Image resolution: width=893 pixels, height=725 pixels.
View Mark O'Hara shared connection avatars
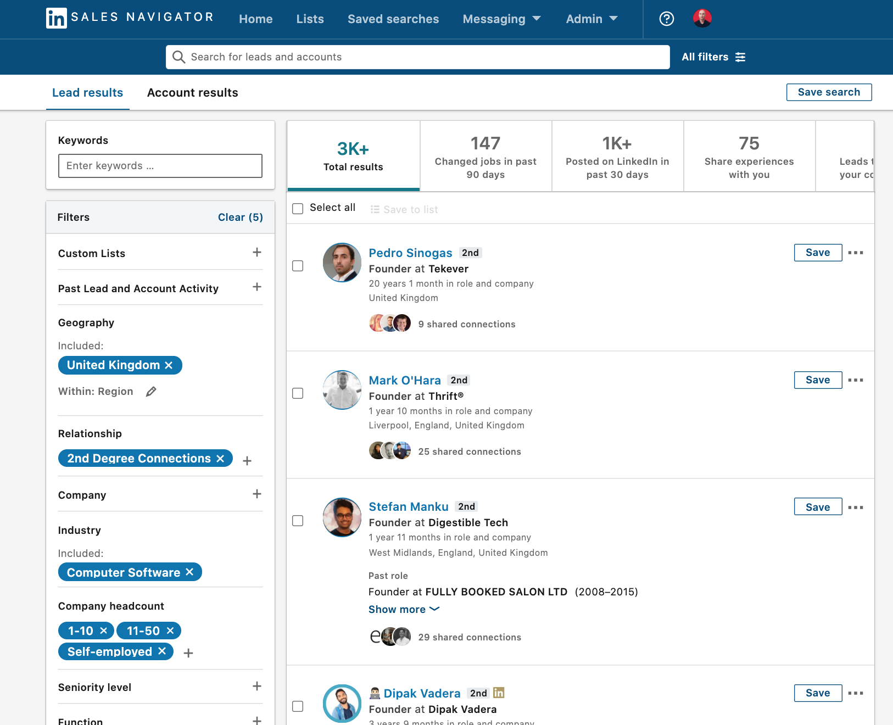click(x=390, y=450)
